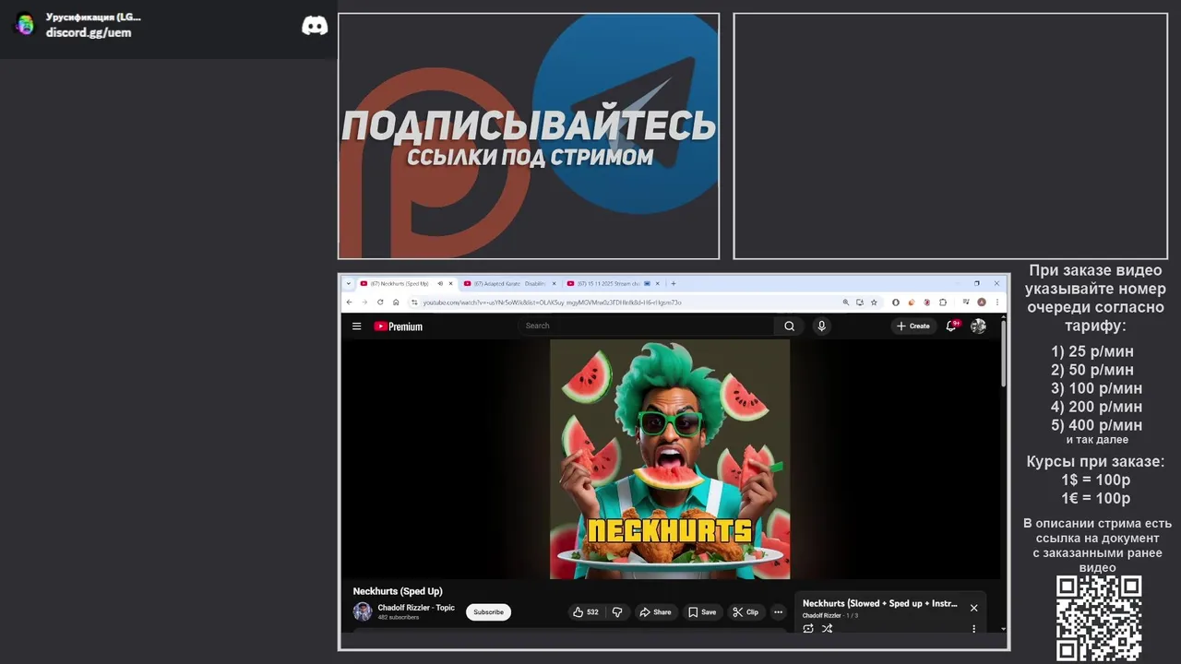Expand the Chrome tab search dropdown
The image size is (1181, 664).
[349, 283]
